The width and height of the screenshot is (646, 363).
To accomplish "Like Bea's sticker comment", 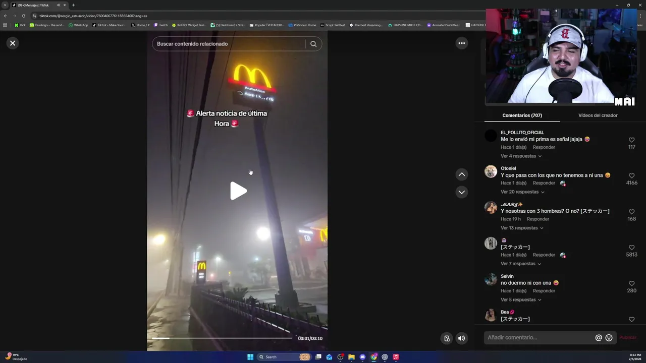I will (631, 320).
